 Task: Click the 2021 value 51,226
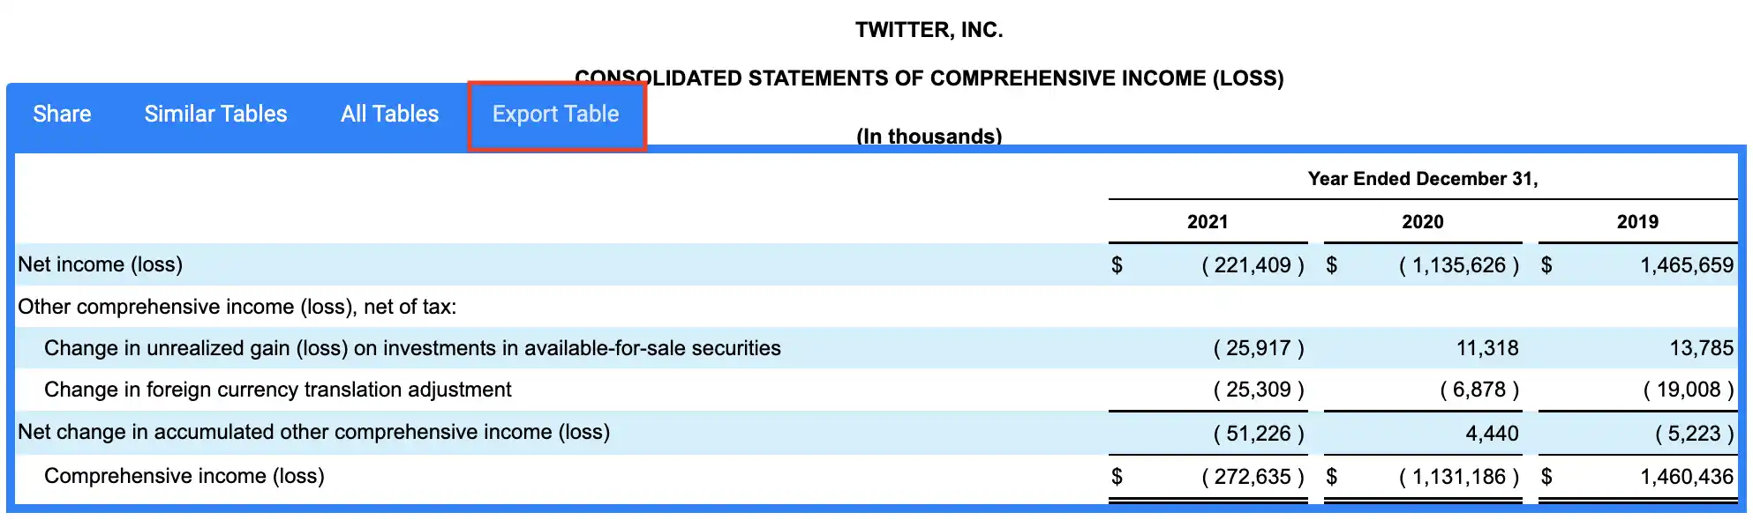coord(1258,434)
